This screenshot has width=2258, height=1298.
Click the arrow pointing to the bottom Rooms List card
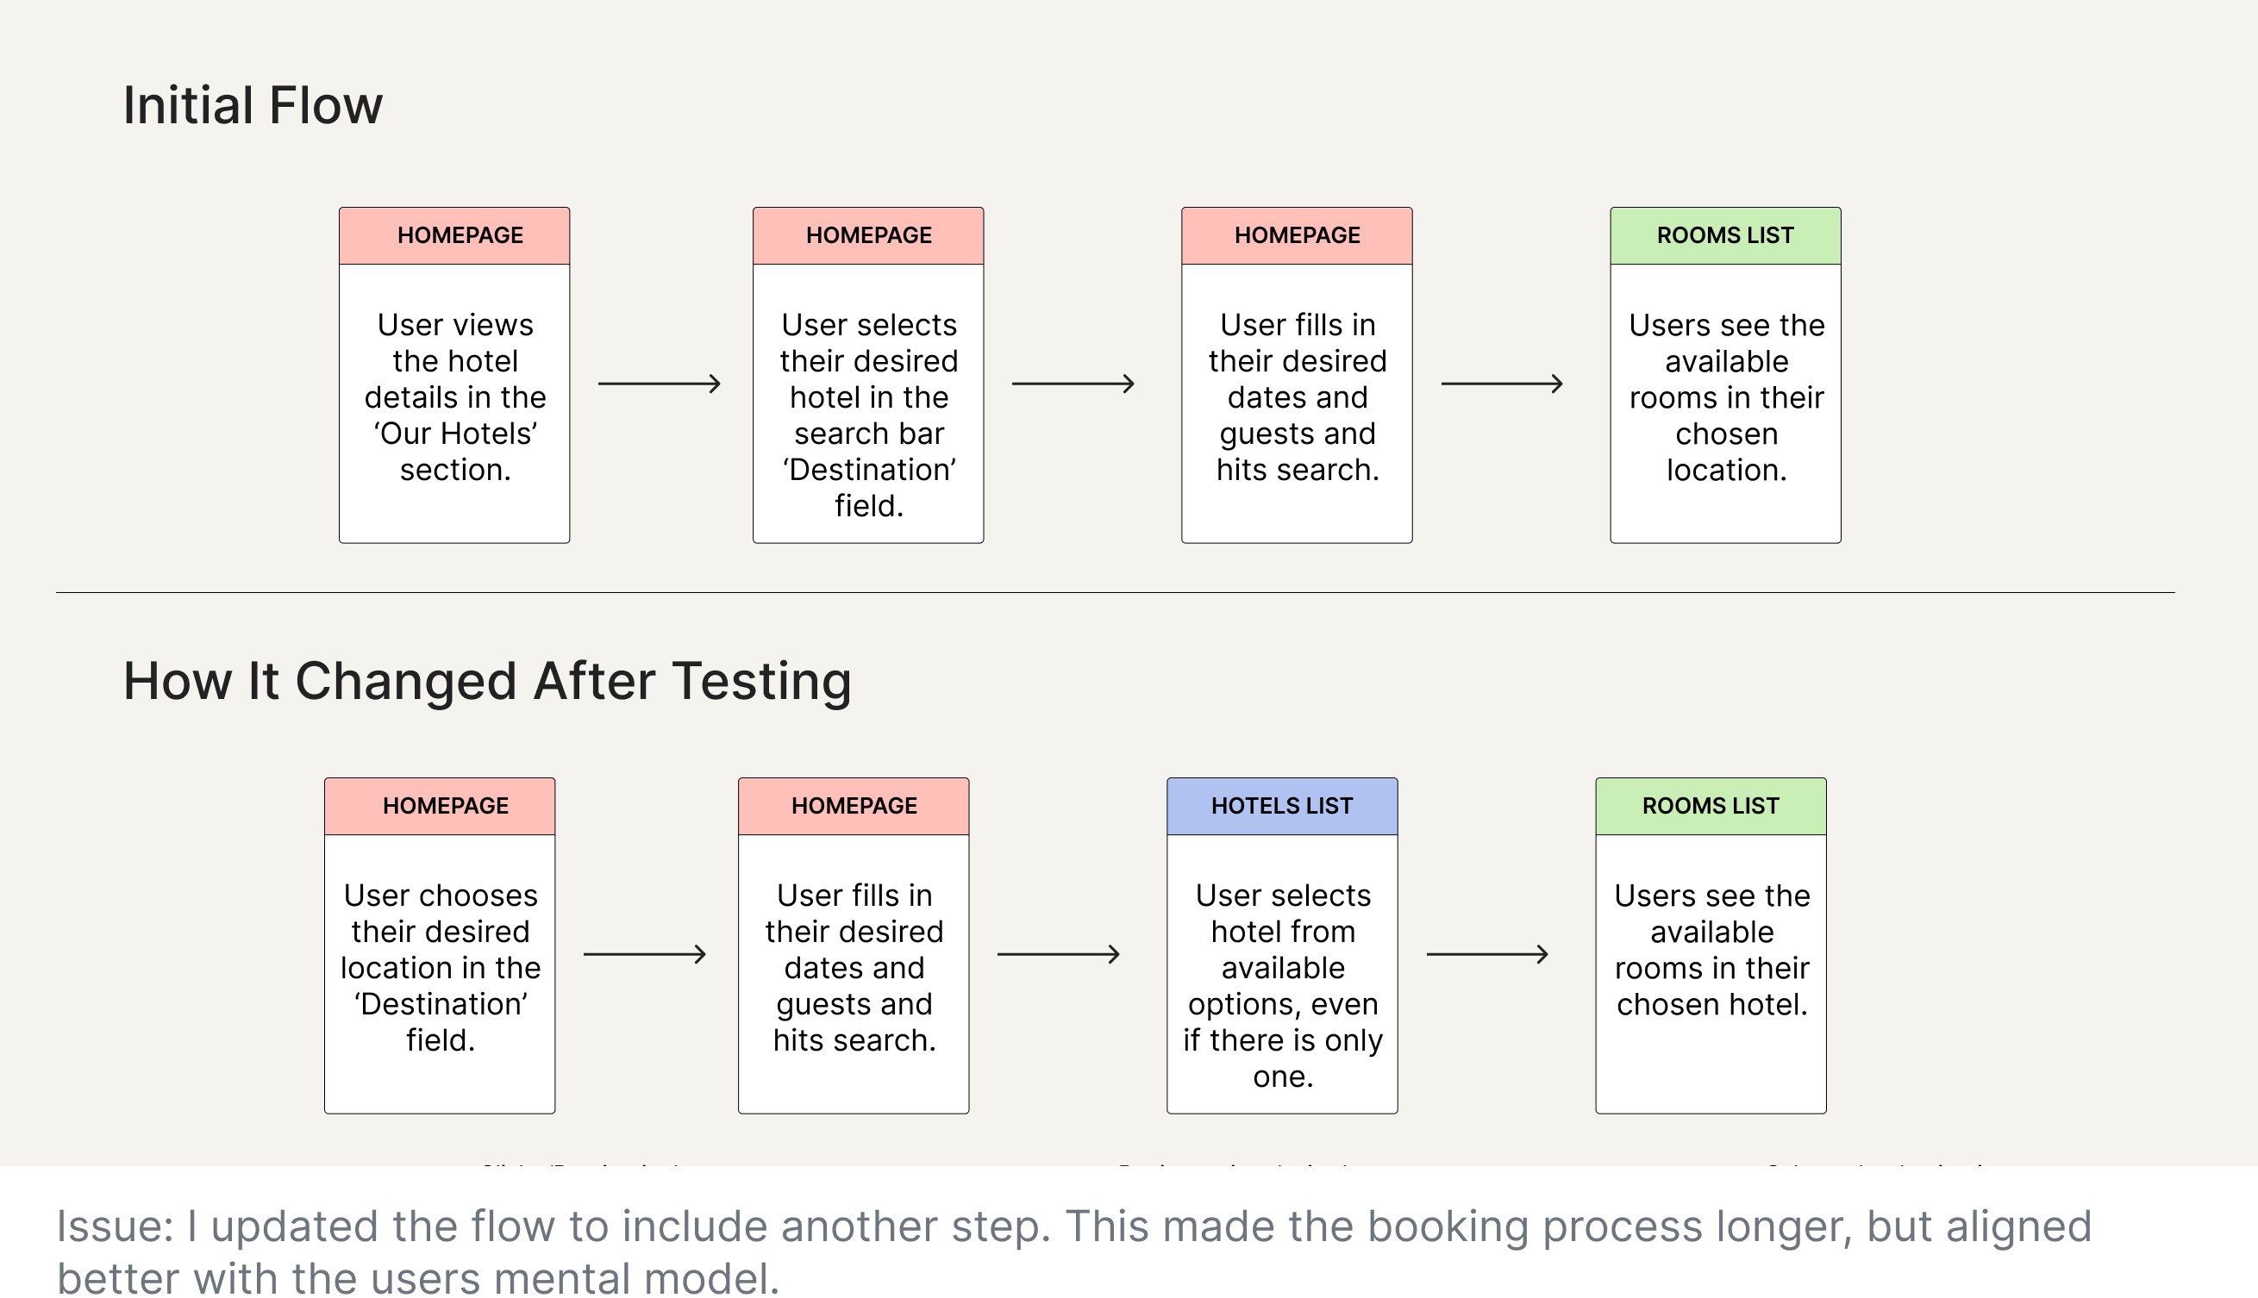tap(1487, 955)
